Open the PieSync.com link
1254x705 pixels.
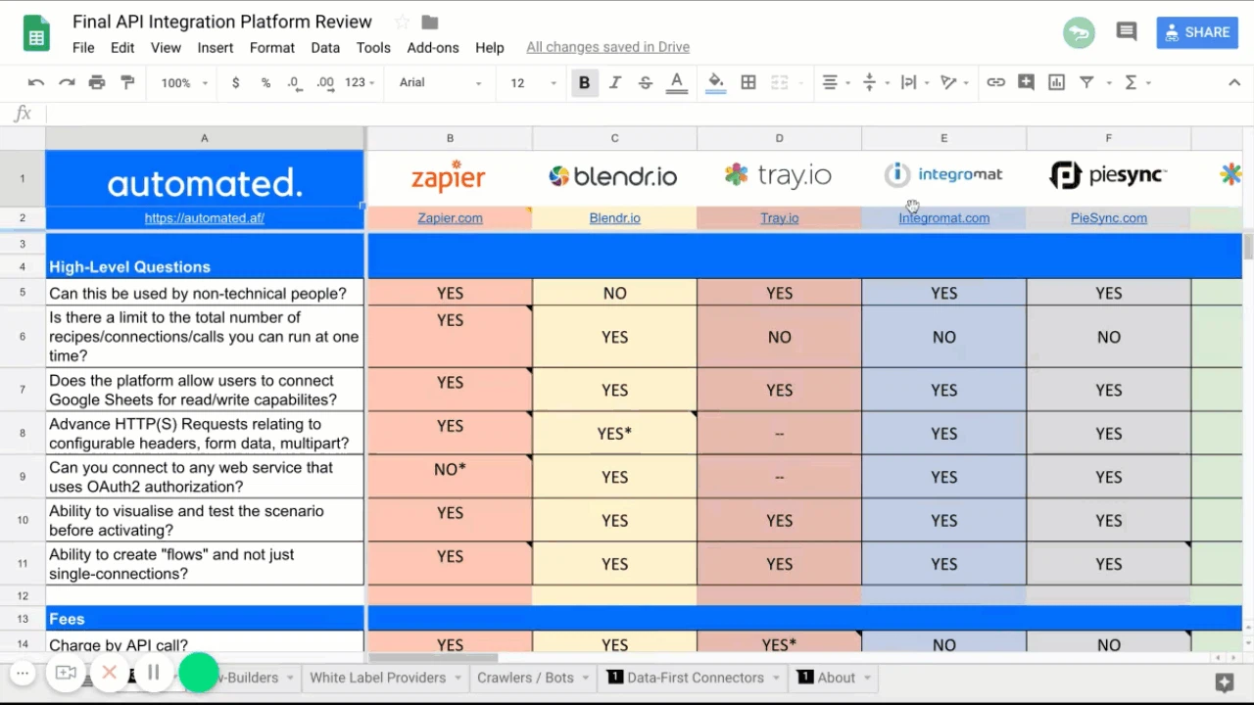pos(1109,218)
